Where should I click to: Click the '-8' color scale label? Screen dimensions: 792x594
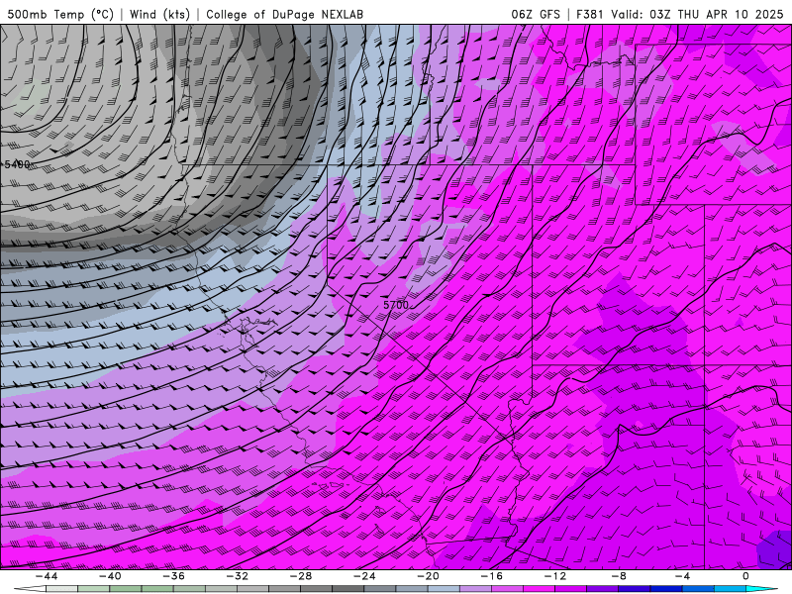coord(619,576)
